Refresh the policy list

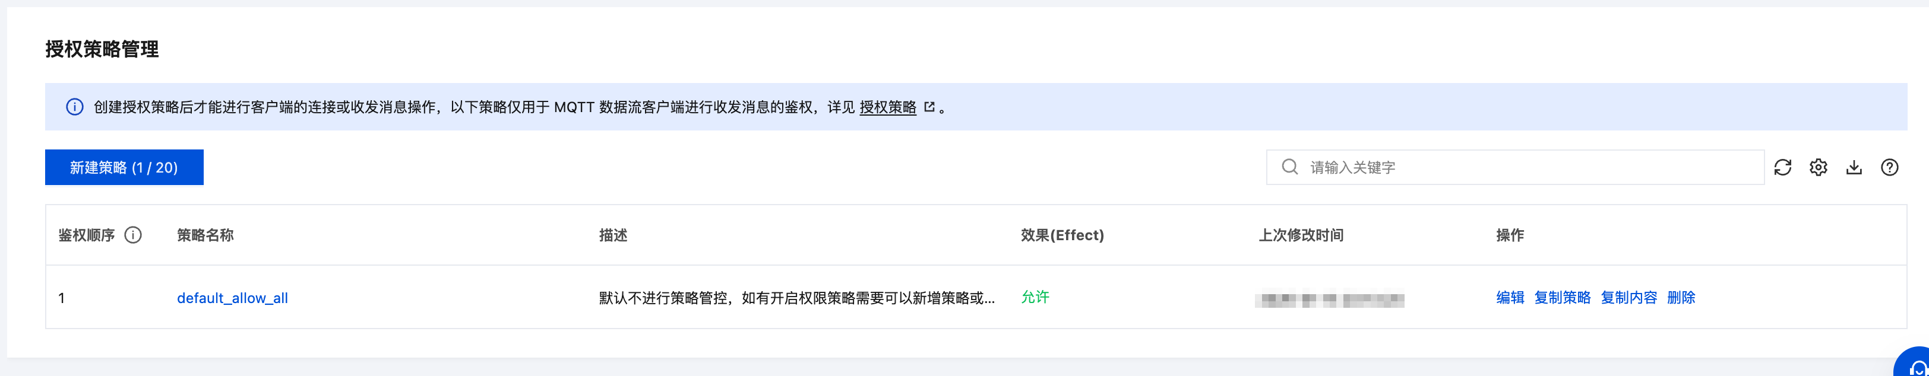coord(1783,167)
